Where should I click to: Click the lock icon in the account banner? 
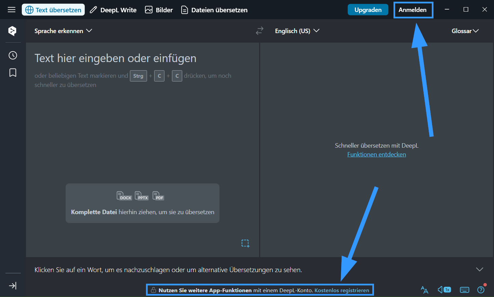tap(154, 290)
